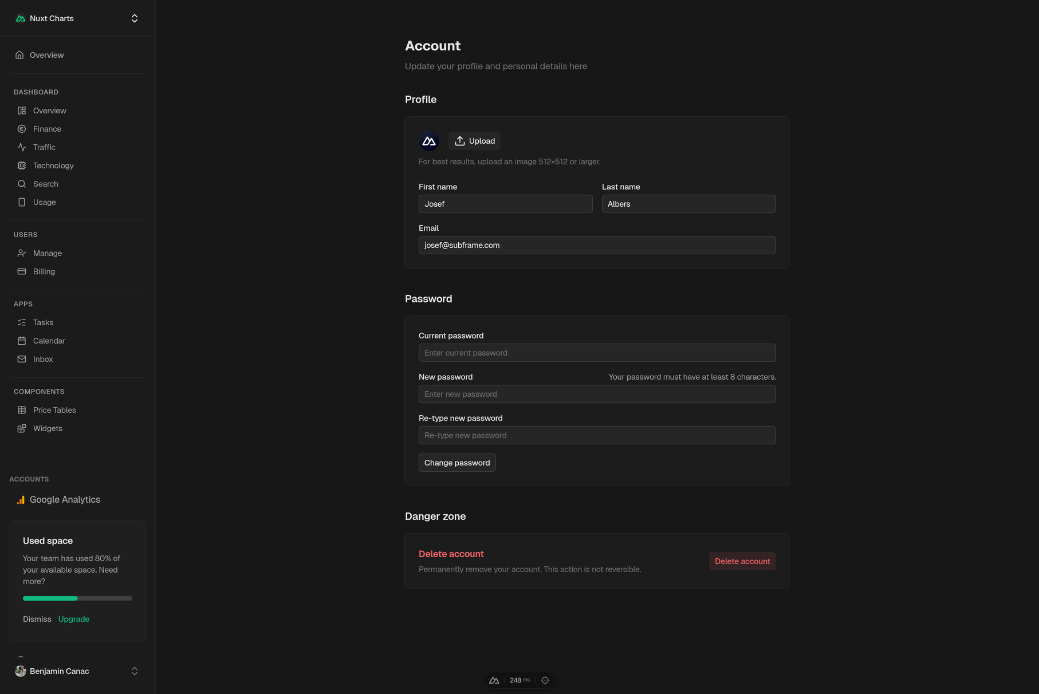This screenshot has width=1039, height=694.
Task: Click the Technology chip icon
Action: point(22,165)
